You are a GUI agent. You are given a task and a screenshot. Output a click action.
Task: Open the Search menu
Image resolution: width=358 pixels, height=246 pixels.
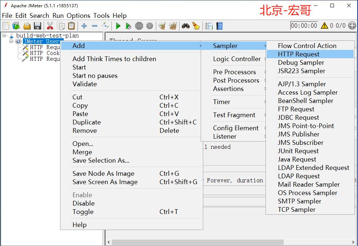pyautogui.click(x=39, y=16)
